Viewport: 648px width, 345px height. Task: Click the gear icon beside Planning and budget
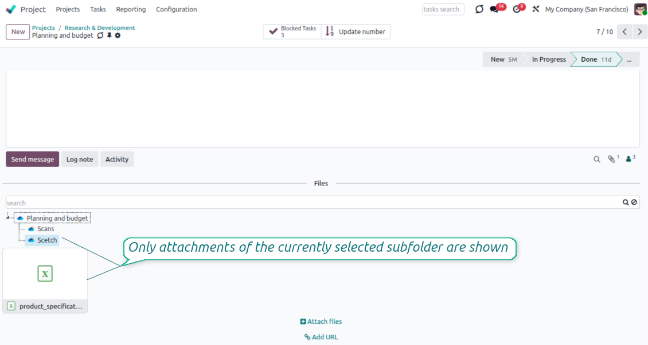[x=118, y=35]
